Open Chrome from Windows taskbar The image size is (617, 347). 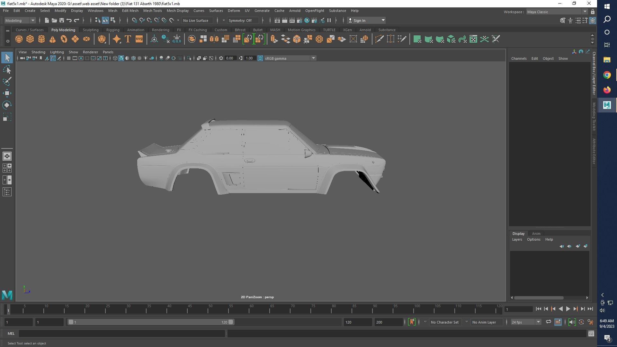(607, 75)
